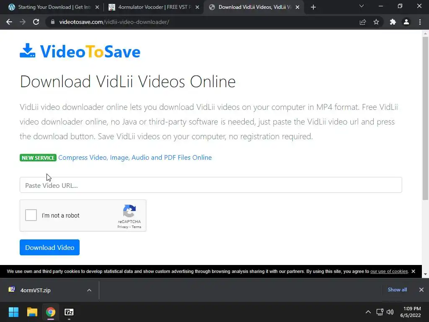Screen dimensions: 429x322
Task: Click the volume speaker icon
Action: click(390, 312)
